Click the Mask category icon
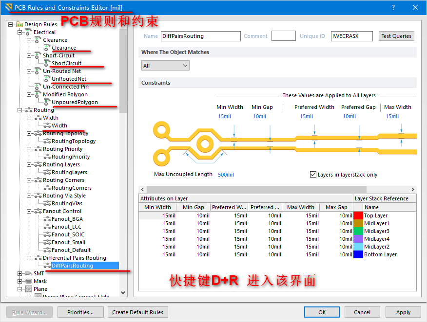The width and height of the screenshot is (427, 322). point(29,281)
